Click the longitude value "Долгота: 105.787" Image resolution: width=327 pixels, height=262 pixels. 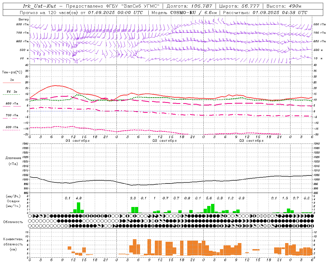pyautogui.click(x=189, y=6)
